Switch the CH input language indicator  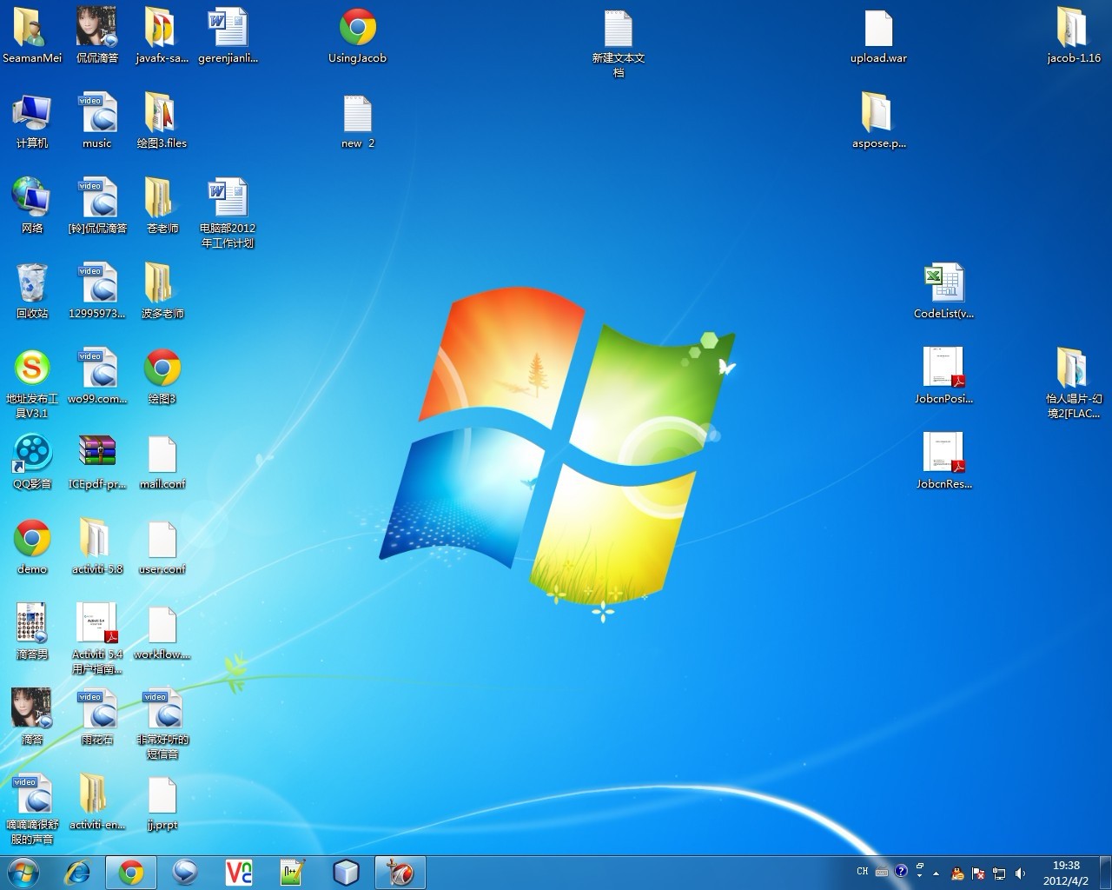point(862,872)
